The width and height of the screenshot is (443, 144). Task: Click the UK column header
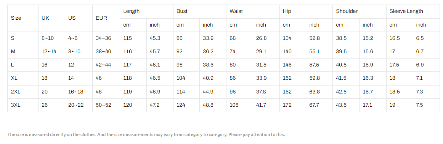pos(45,18)
